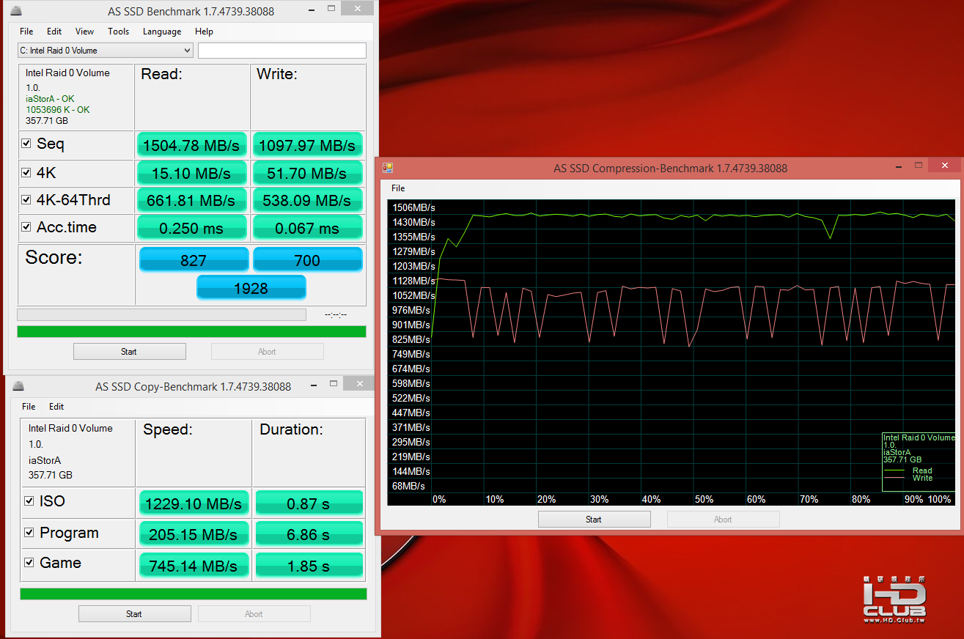
Task: Click the empty text field beside drive dropdown
Action: pyautogui.click(x=282, y=51)
